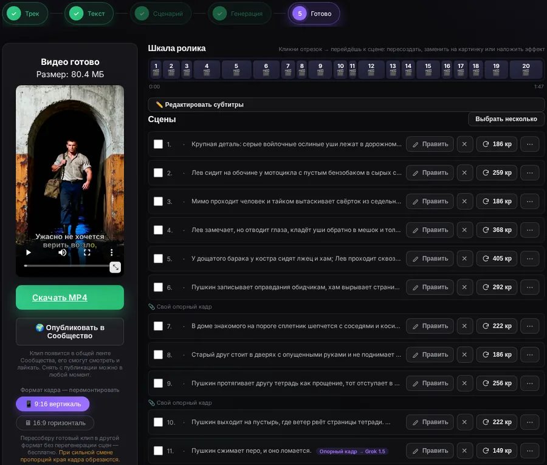The image size is (547, 465).
Task: Check the box next to scene 5
Action: [x=159, y=259]
